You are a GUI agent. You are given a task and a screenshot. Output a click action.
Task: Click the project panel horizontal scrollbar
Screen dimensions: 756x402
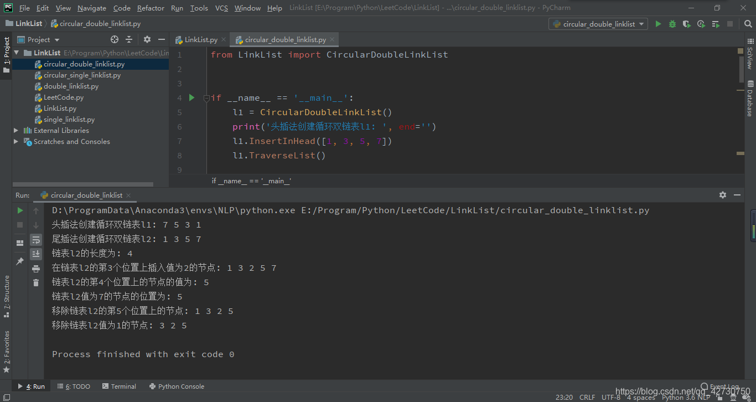[83, 184]
